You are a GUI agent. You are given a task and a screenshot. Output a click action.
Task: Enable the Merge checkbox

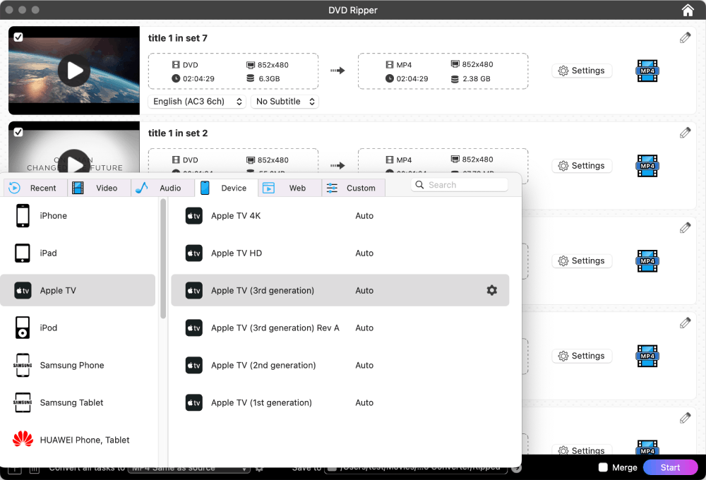coord(603,467)
